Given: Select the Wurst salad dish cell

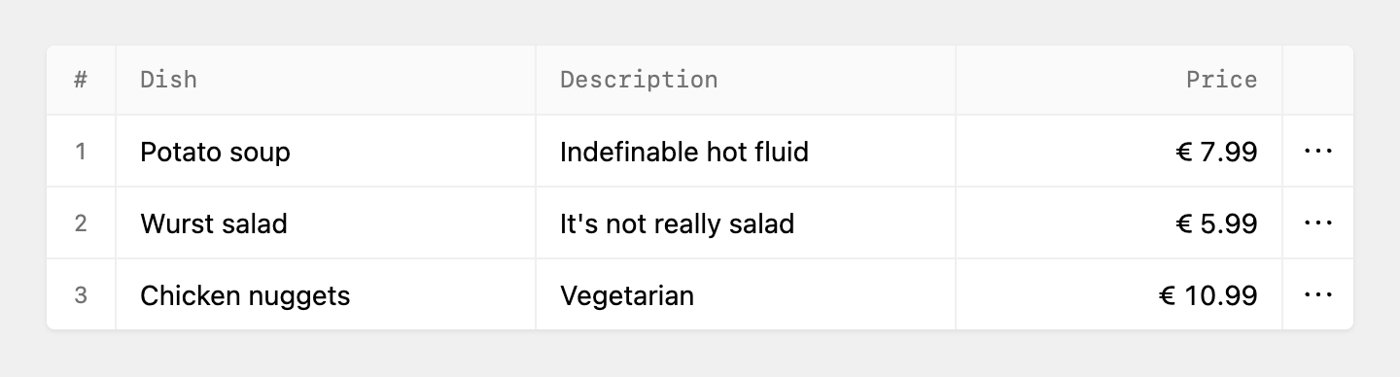Looking at the screenshot, I should click(326, 223).
